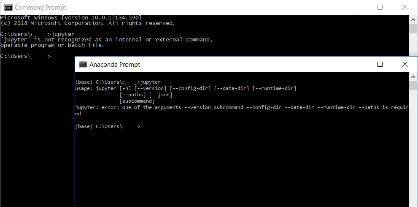
Task: Minimize the Anaconda Prompt window
Action: click(355, 64)
